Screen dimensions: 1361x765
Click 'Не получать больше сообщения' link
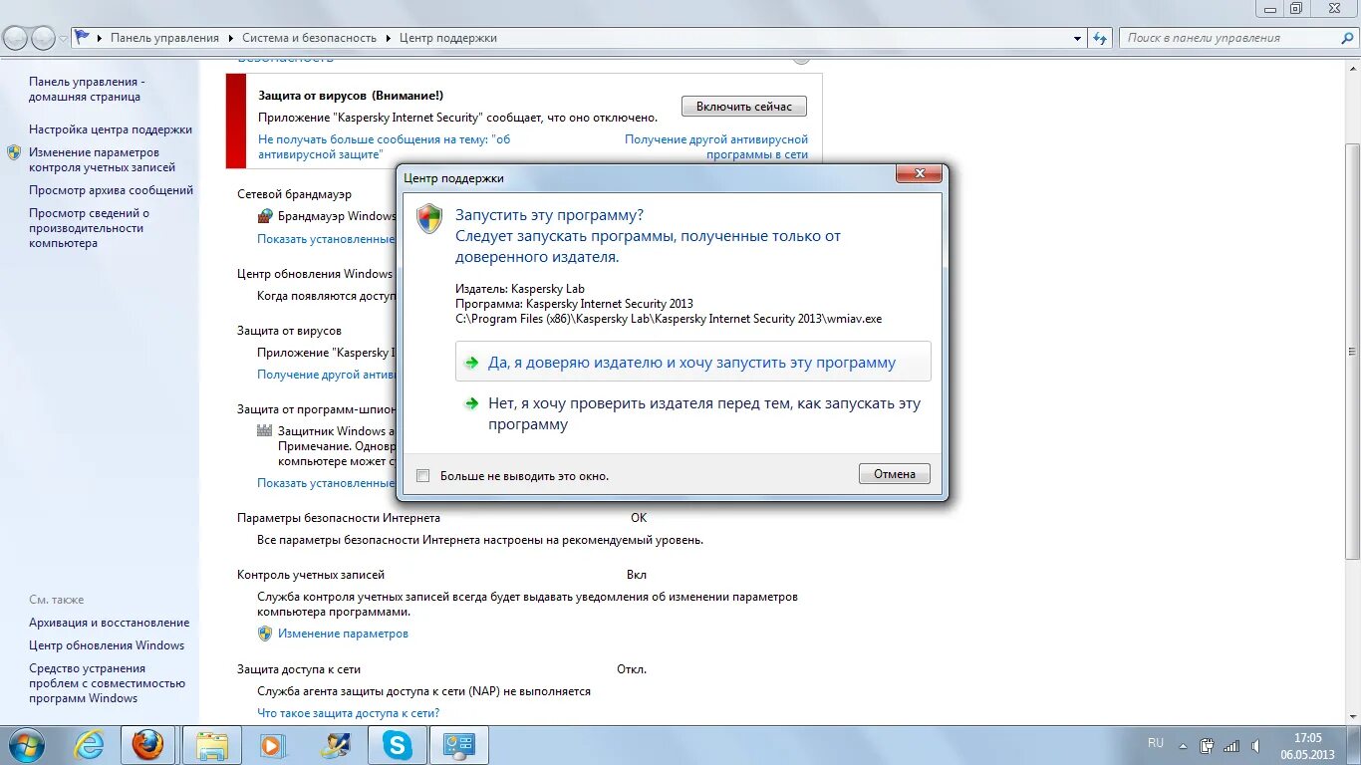384,146
